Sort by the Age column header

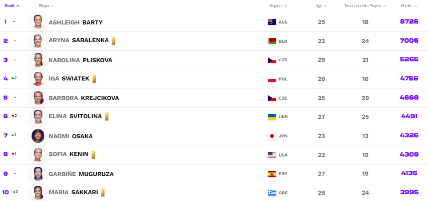(321, 6)
